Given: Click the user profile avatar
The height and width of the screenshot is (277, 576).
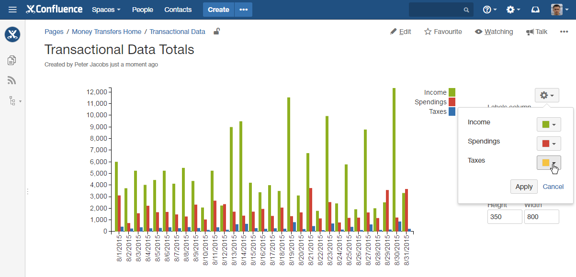Looking at the screenshot, I should (x=556, y=10).
